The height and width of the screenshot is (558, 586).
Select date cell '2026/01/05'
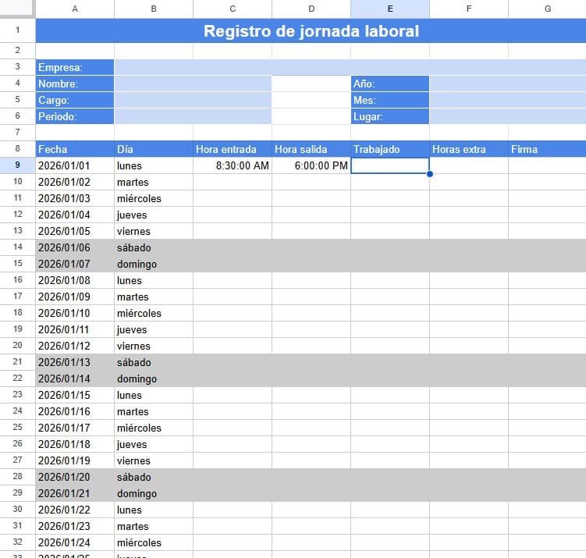pos(75,231)
